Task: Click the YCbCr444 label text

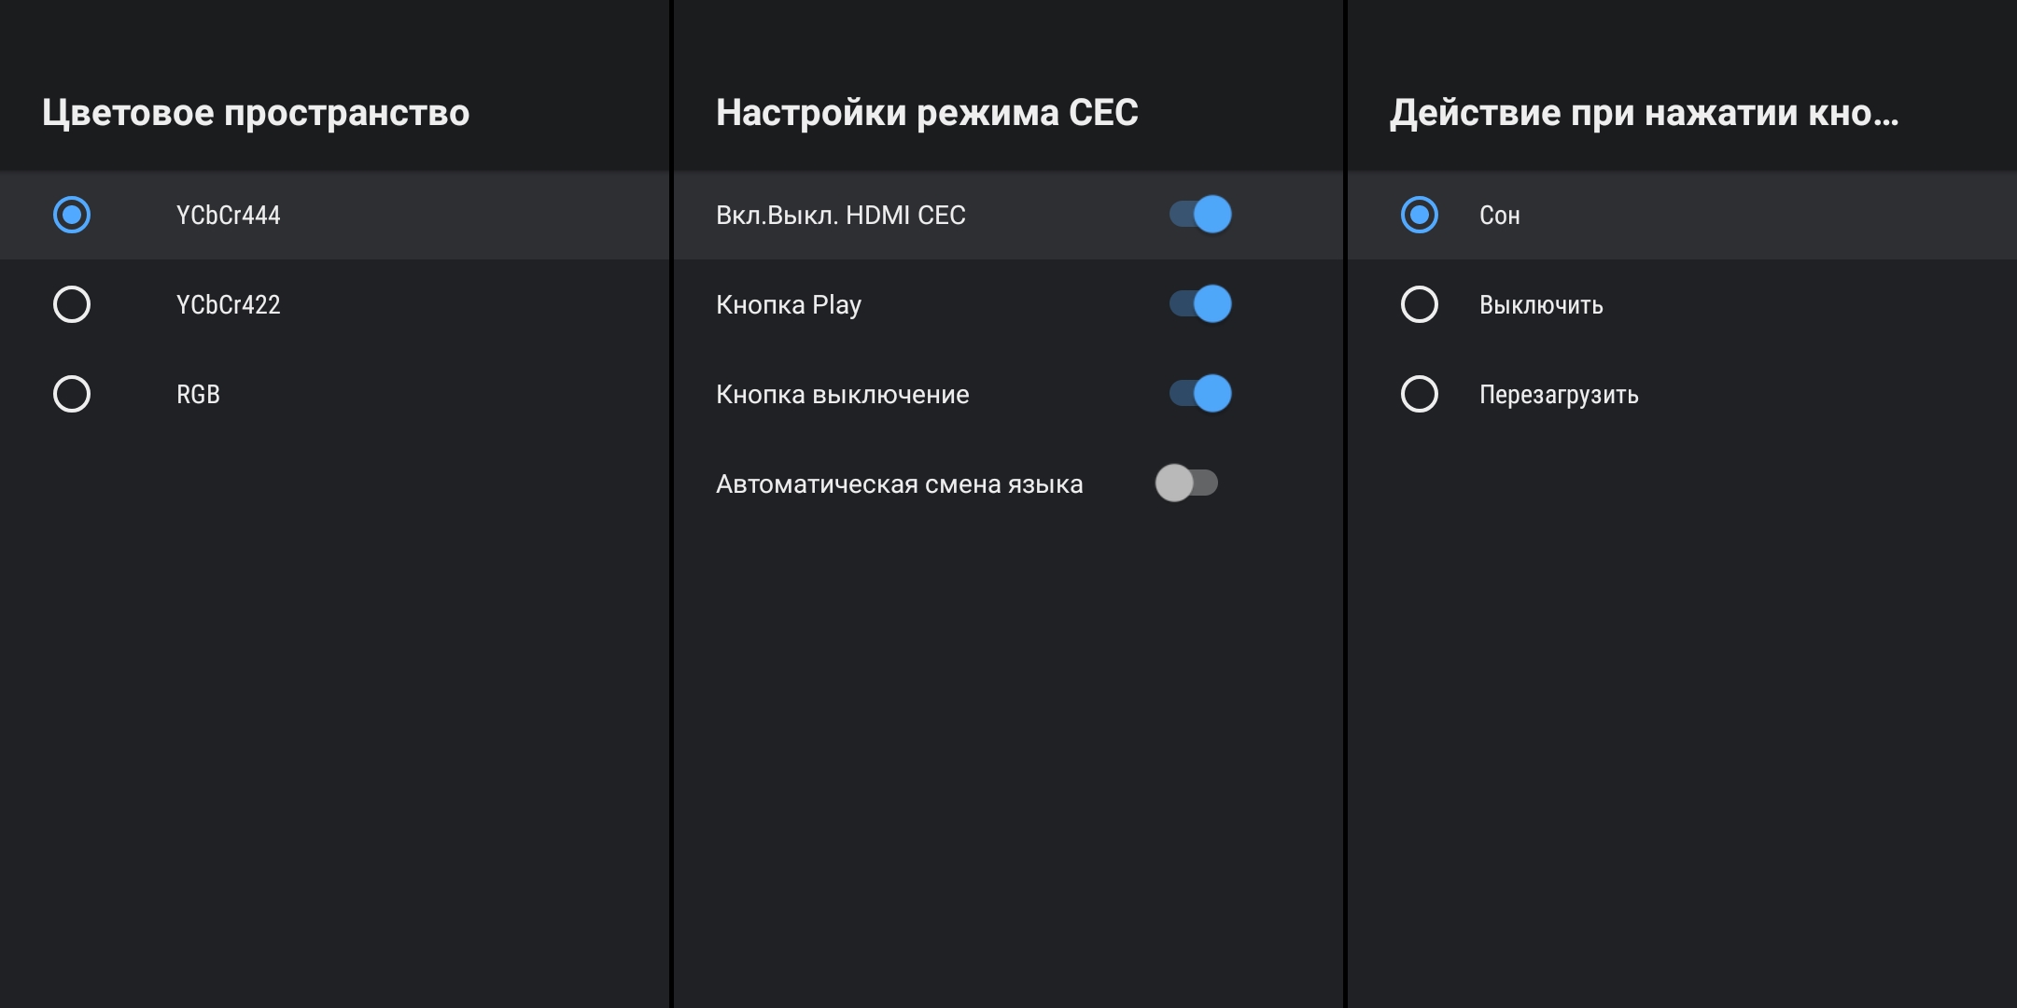Action: [228, 216]
